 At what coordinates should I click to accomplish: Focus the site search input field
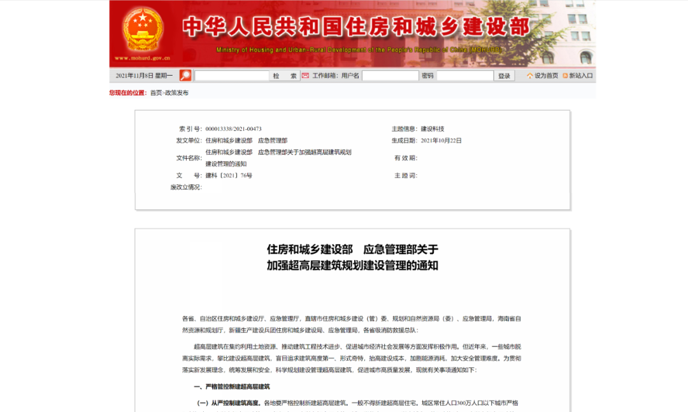(x=232, y=76)
